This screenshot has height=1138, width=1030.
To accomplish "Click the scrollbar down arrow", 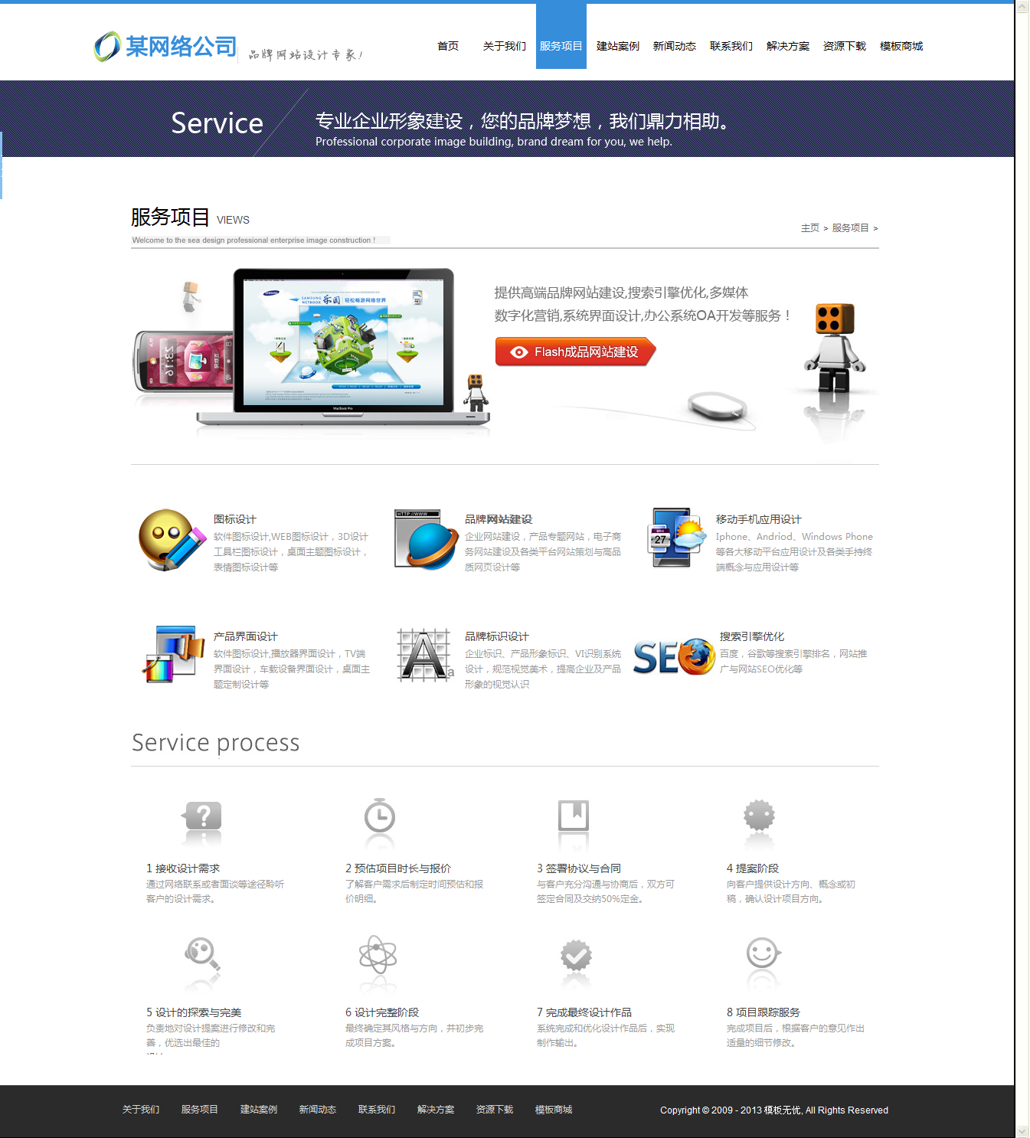I will [x=1022, y=1131].
